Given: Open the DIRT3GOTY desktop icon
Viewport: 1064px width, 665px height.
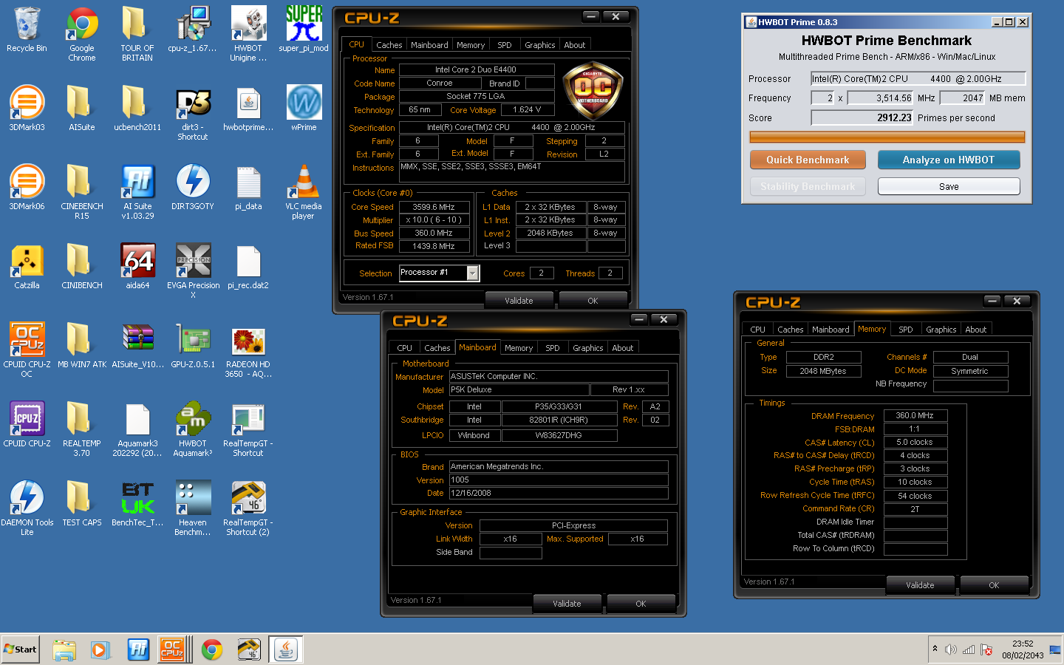Looking at the screenshot, I should 193,187.
